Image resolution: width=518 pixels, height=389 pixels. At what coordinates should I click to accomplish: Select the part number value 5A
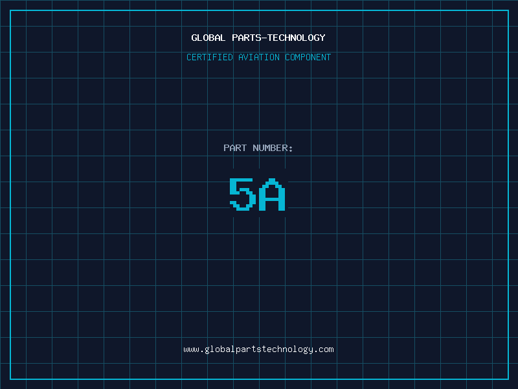click(257, 194)
